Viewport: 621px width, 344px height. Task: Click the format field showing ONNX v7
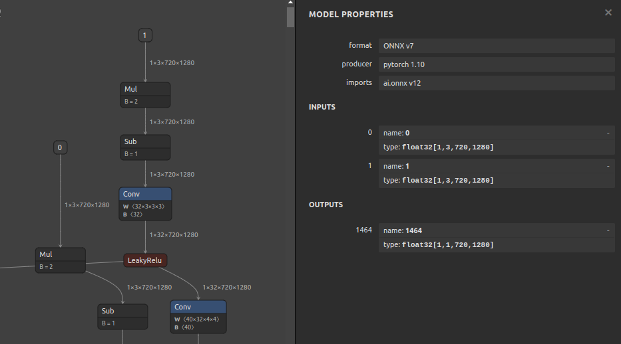point(496,46)
